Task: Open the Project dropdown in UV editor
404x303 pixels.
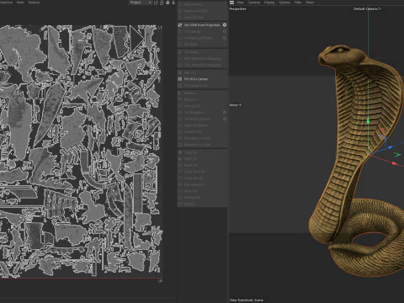Action: tap(141, 3)
